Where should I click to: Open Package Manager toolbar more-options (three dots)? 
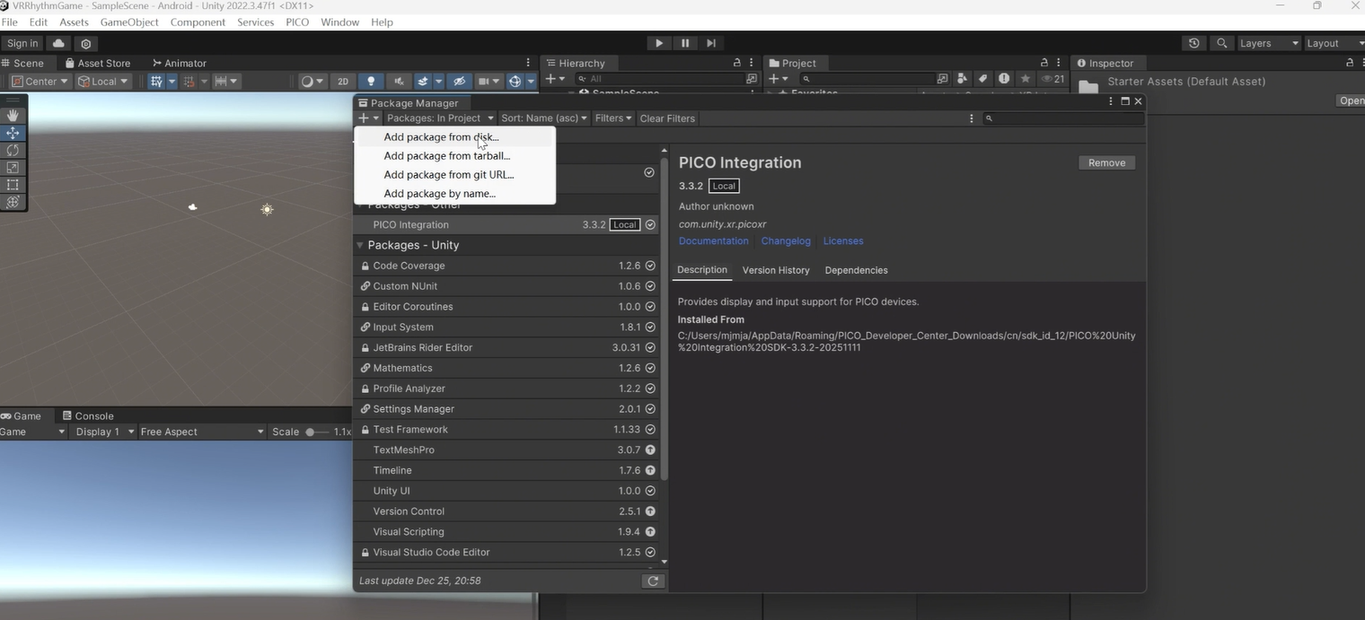tap(971, 118)
